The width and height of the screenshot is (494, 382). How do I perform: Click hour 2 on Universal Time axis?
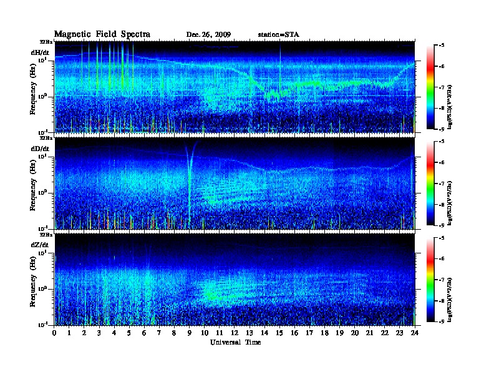click(x=84, y=333)
